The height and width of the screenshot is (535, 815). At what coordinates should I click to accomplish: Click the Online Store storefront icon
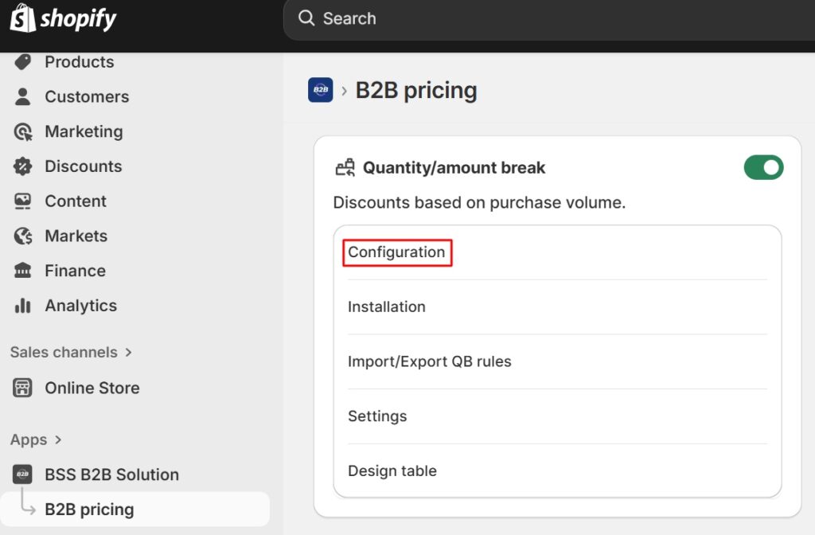coord(22,388)
